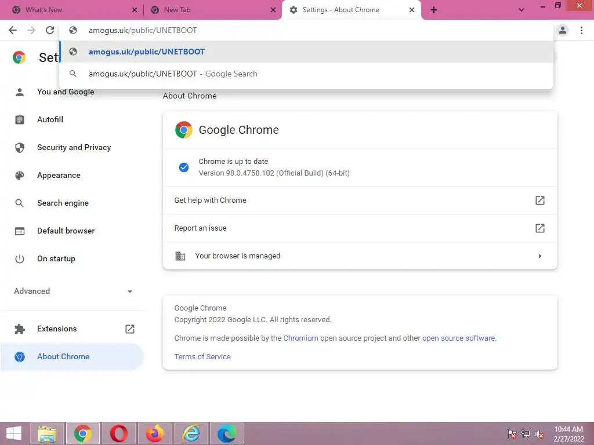The width and height of the screenshot is (594, 445).
Task: Click the forward navigation arrow
Action: coord(31,30)
